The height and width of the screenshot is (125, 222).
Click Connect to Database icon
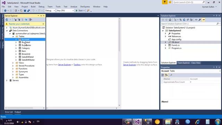pos(15,20)
